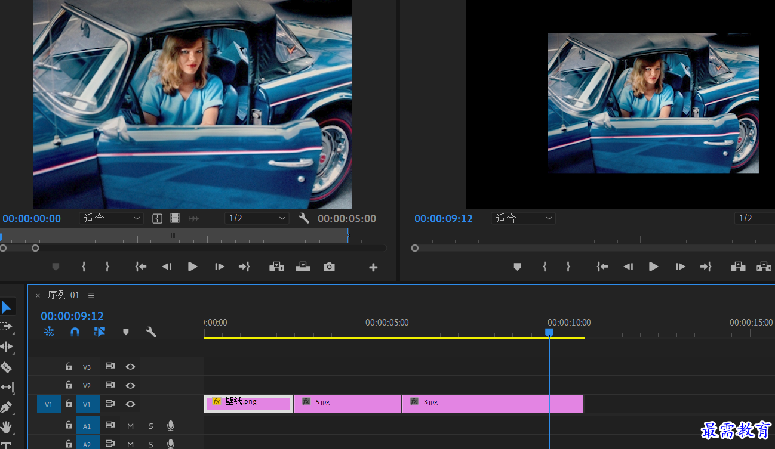775x449 pixels.
Task: Click Overwrite button in Source monitor
Action: (x=303, y=267)
